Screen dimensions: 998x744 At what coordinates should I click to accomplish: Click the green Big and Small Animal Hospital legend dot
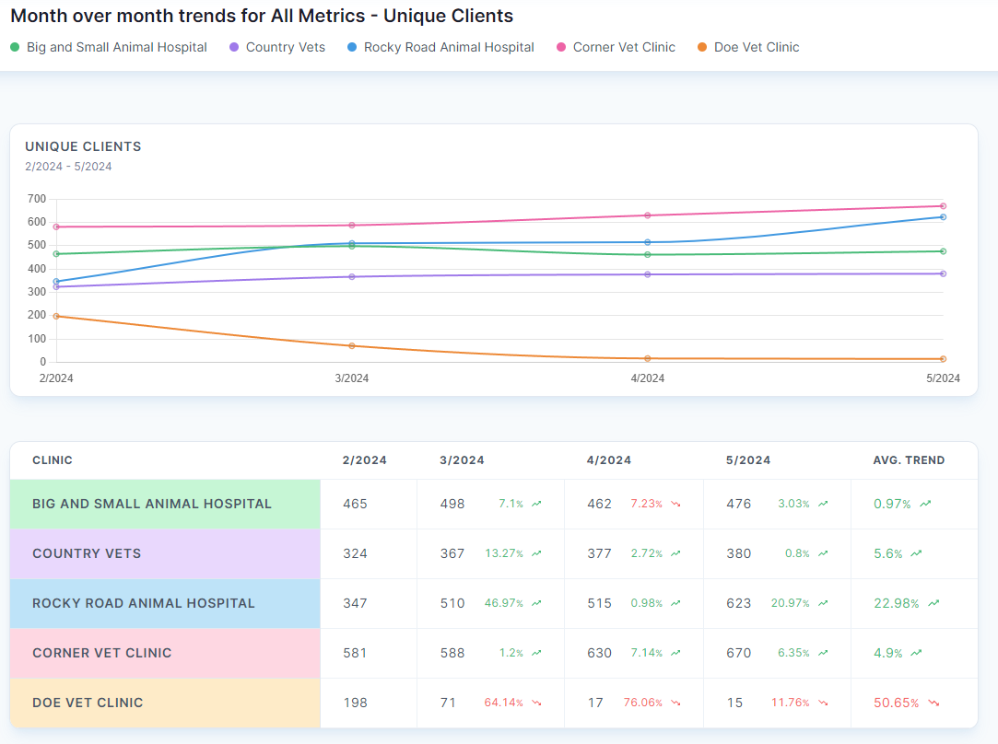pyautogui.click(x=16, y=46)
